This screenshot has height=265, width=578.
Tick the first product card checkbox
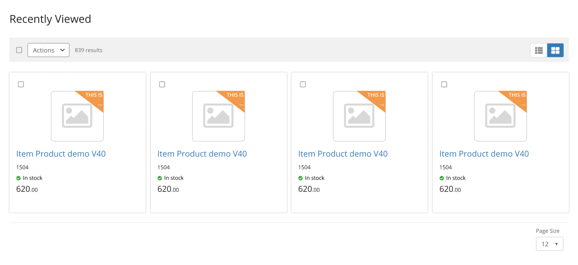pyautogui.click(x=21, y=84)
